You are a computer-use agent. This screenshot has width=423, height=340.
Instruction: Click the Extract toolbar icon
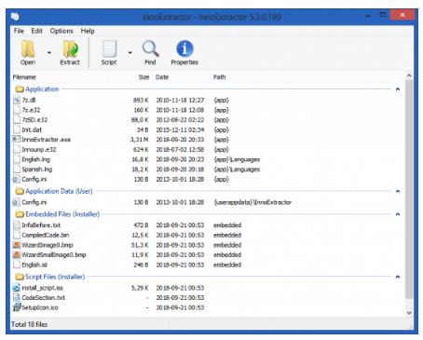click(70, 49)
